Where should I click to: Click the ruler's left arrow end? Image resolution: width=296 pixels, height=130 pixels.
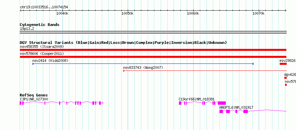21,10
